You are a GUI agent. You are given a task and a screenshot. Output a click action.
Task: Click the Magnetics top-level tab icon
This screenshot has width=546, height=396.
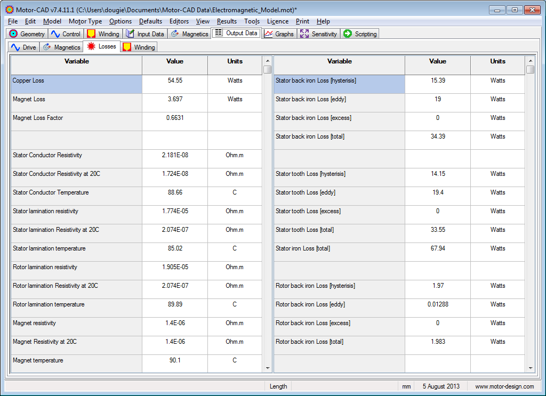(x=175, y=34)
